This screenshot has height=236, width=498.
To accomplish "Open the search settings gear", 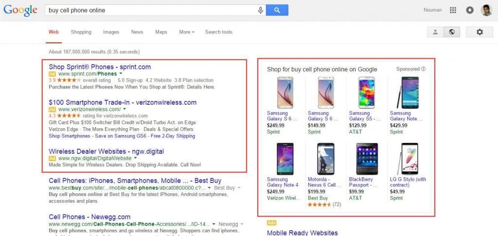I will (480, 32).
